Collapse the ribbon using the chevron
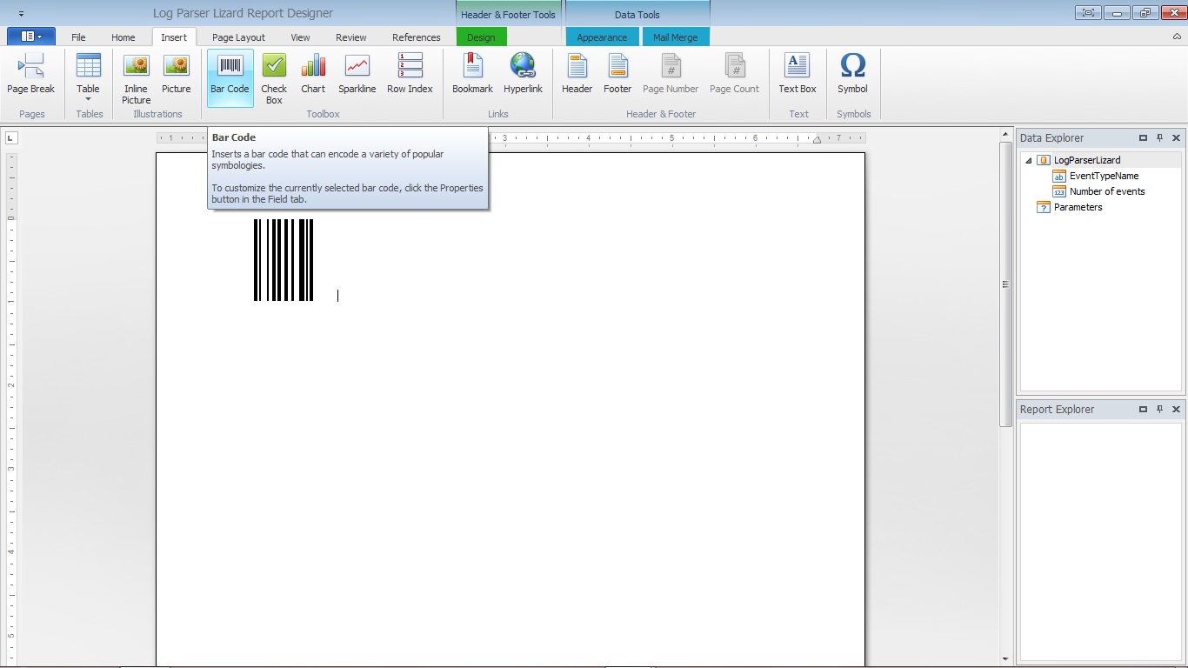Image resolution: width=1188 pixels, height=668 pixels. point(1177,37)
